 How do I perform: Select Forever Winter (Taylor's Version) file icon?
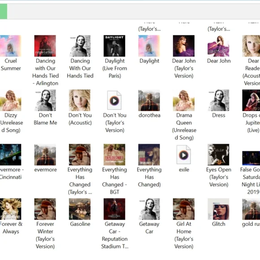(x=45, y=209)
